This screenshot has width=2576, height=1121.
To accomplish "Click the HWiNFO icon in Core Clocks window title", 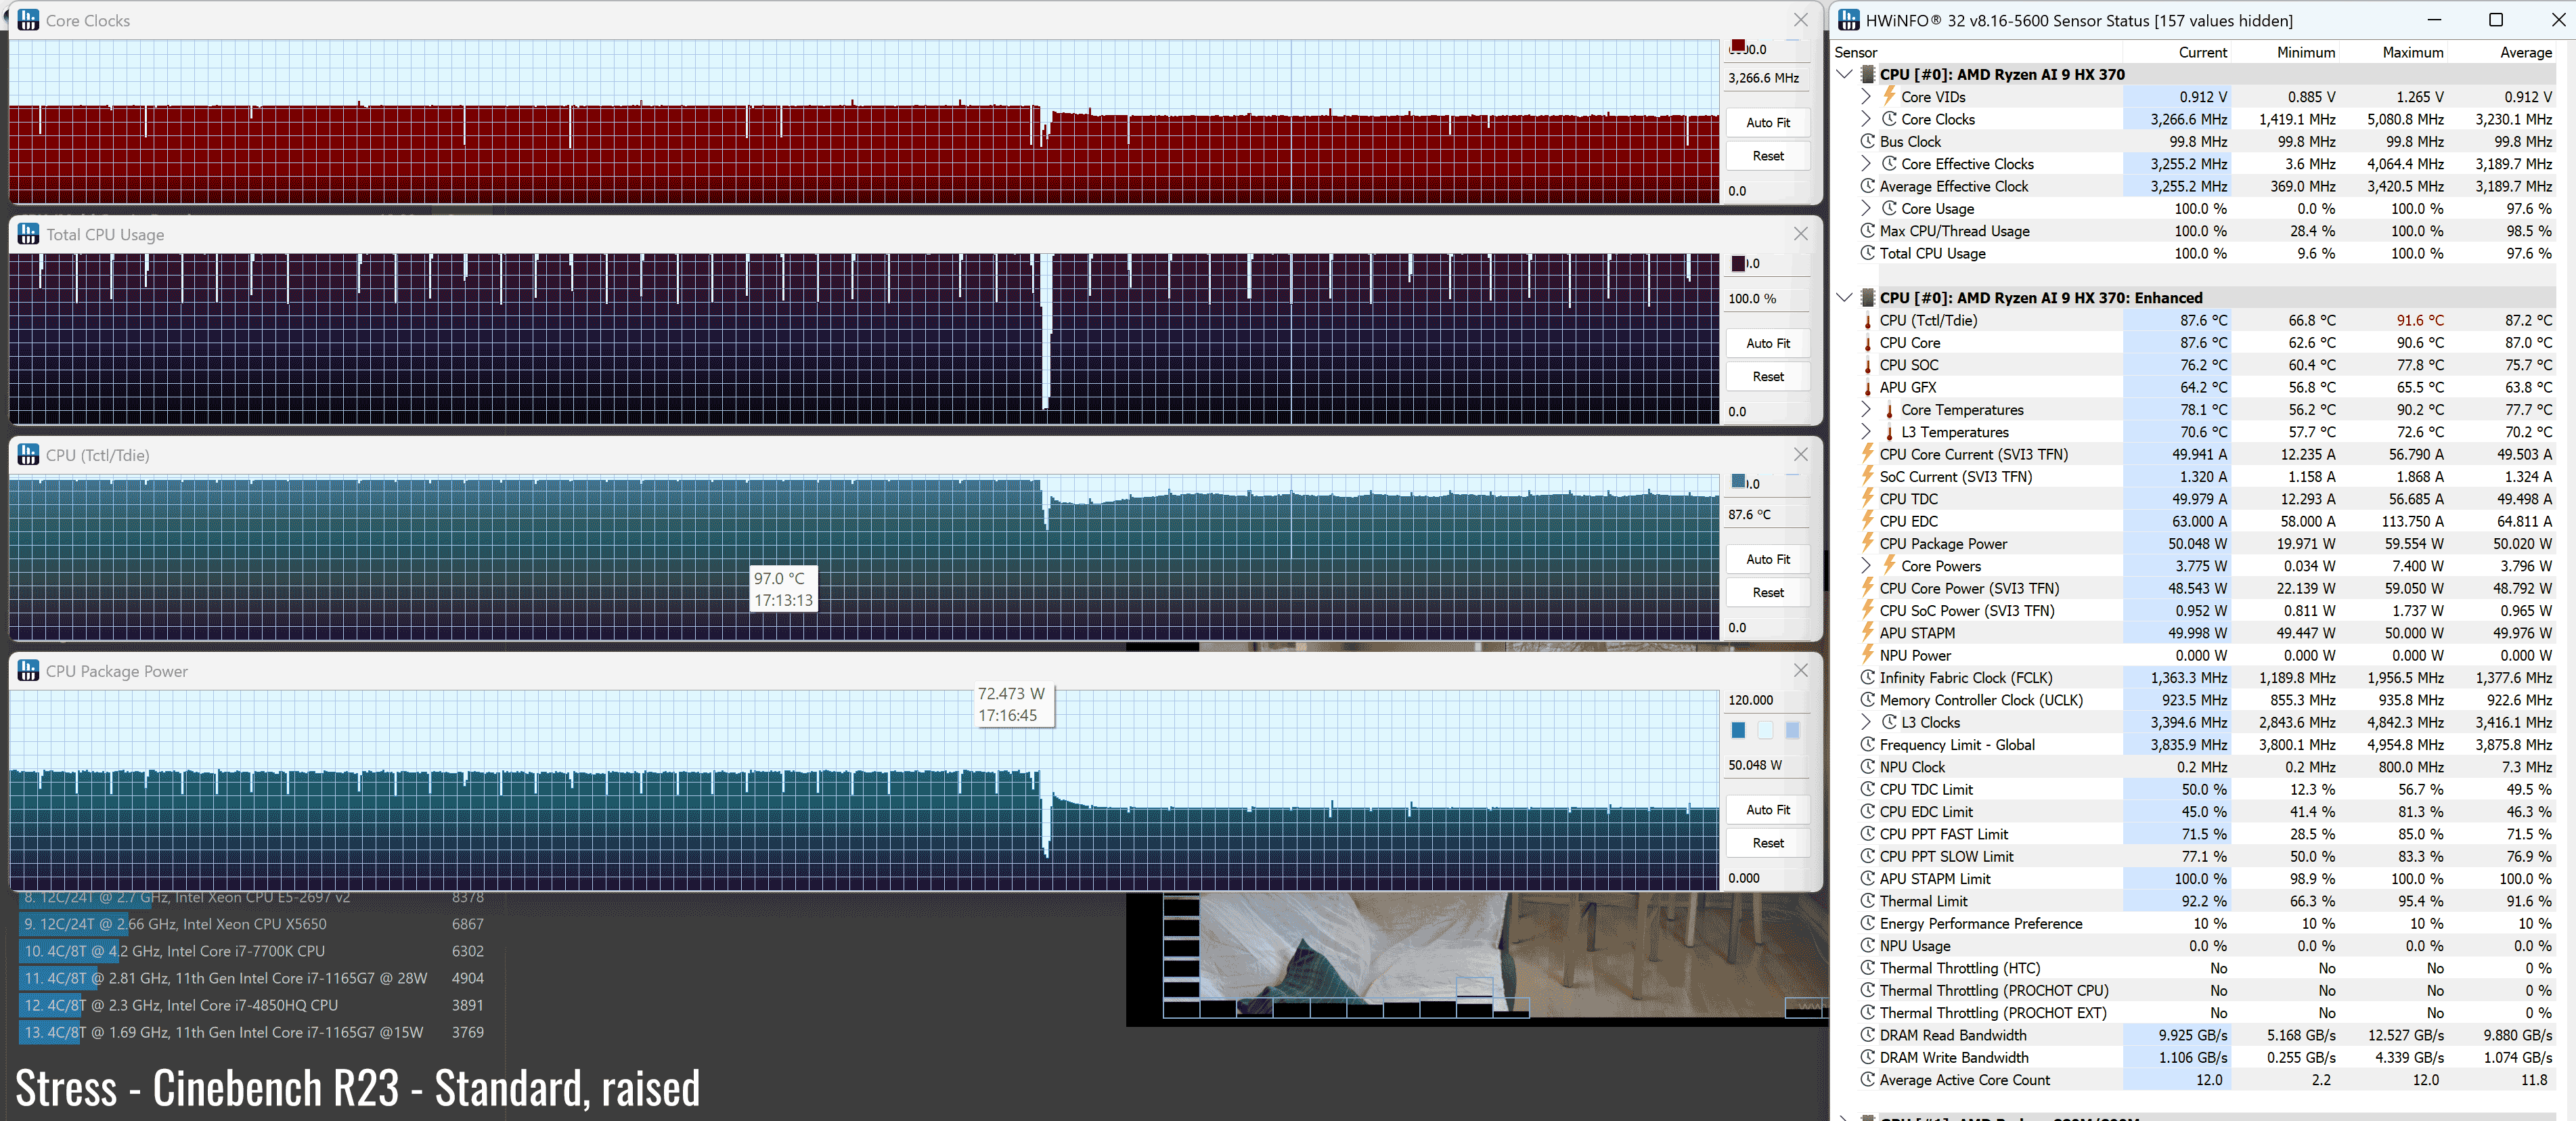I will tap(28, 20).
